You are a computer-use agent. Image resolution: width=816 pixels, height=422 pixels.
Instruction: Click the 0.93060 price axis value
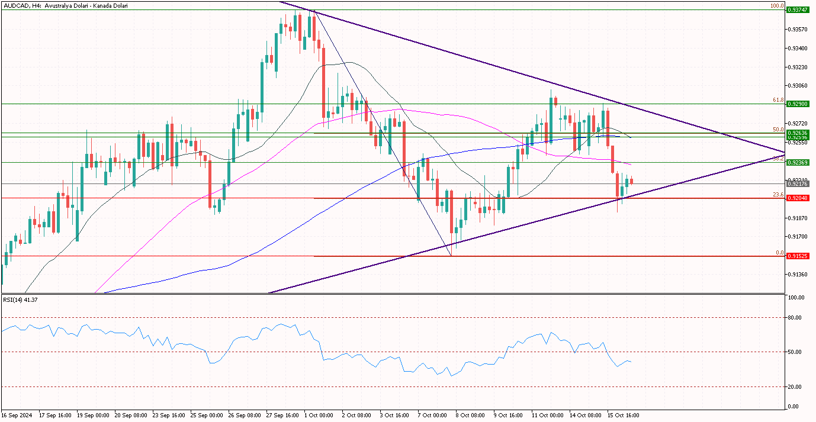click(x=797, y=86)
